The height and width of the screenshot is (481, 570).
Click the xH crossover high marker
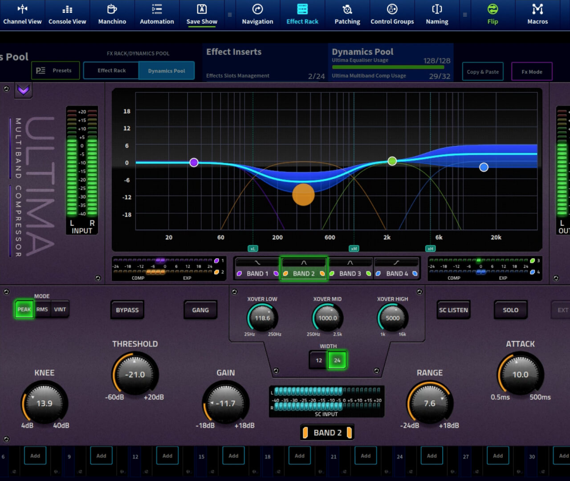[x=430, y=249]
